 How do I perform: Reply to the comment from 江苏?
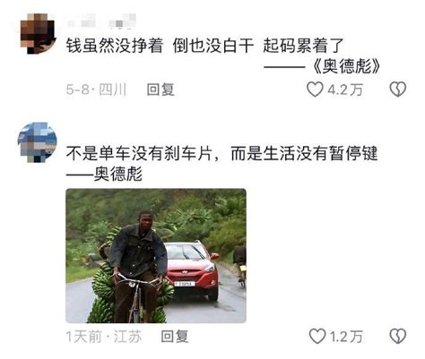pos(175,337)
